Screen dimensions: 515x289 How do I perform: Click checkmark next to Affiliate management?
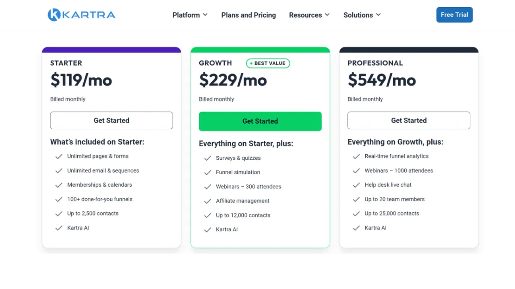208,201
